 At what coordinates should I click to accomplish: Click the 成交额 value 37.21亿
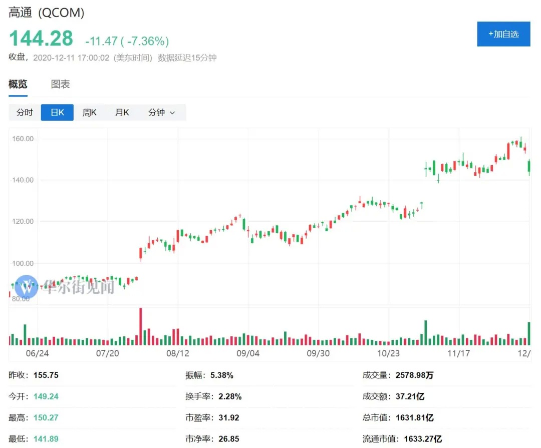(x=410, y=396)
